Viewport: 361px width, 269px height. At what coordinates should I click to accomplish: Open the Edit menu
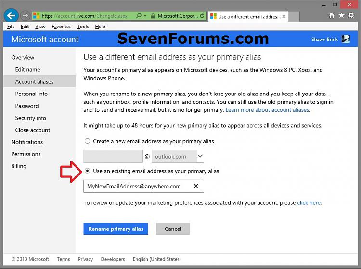click(x=25, y=27)
